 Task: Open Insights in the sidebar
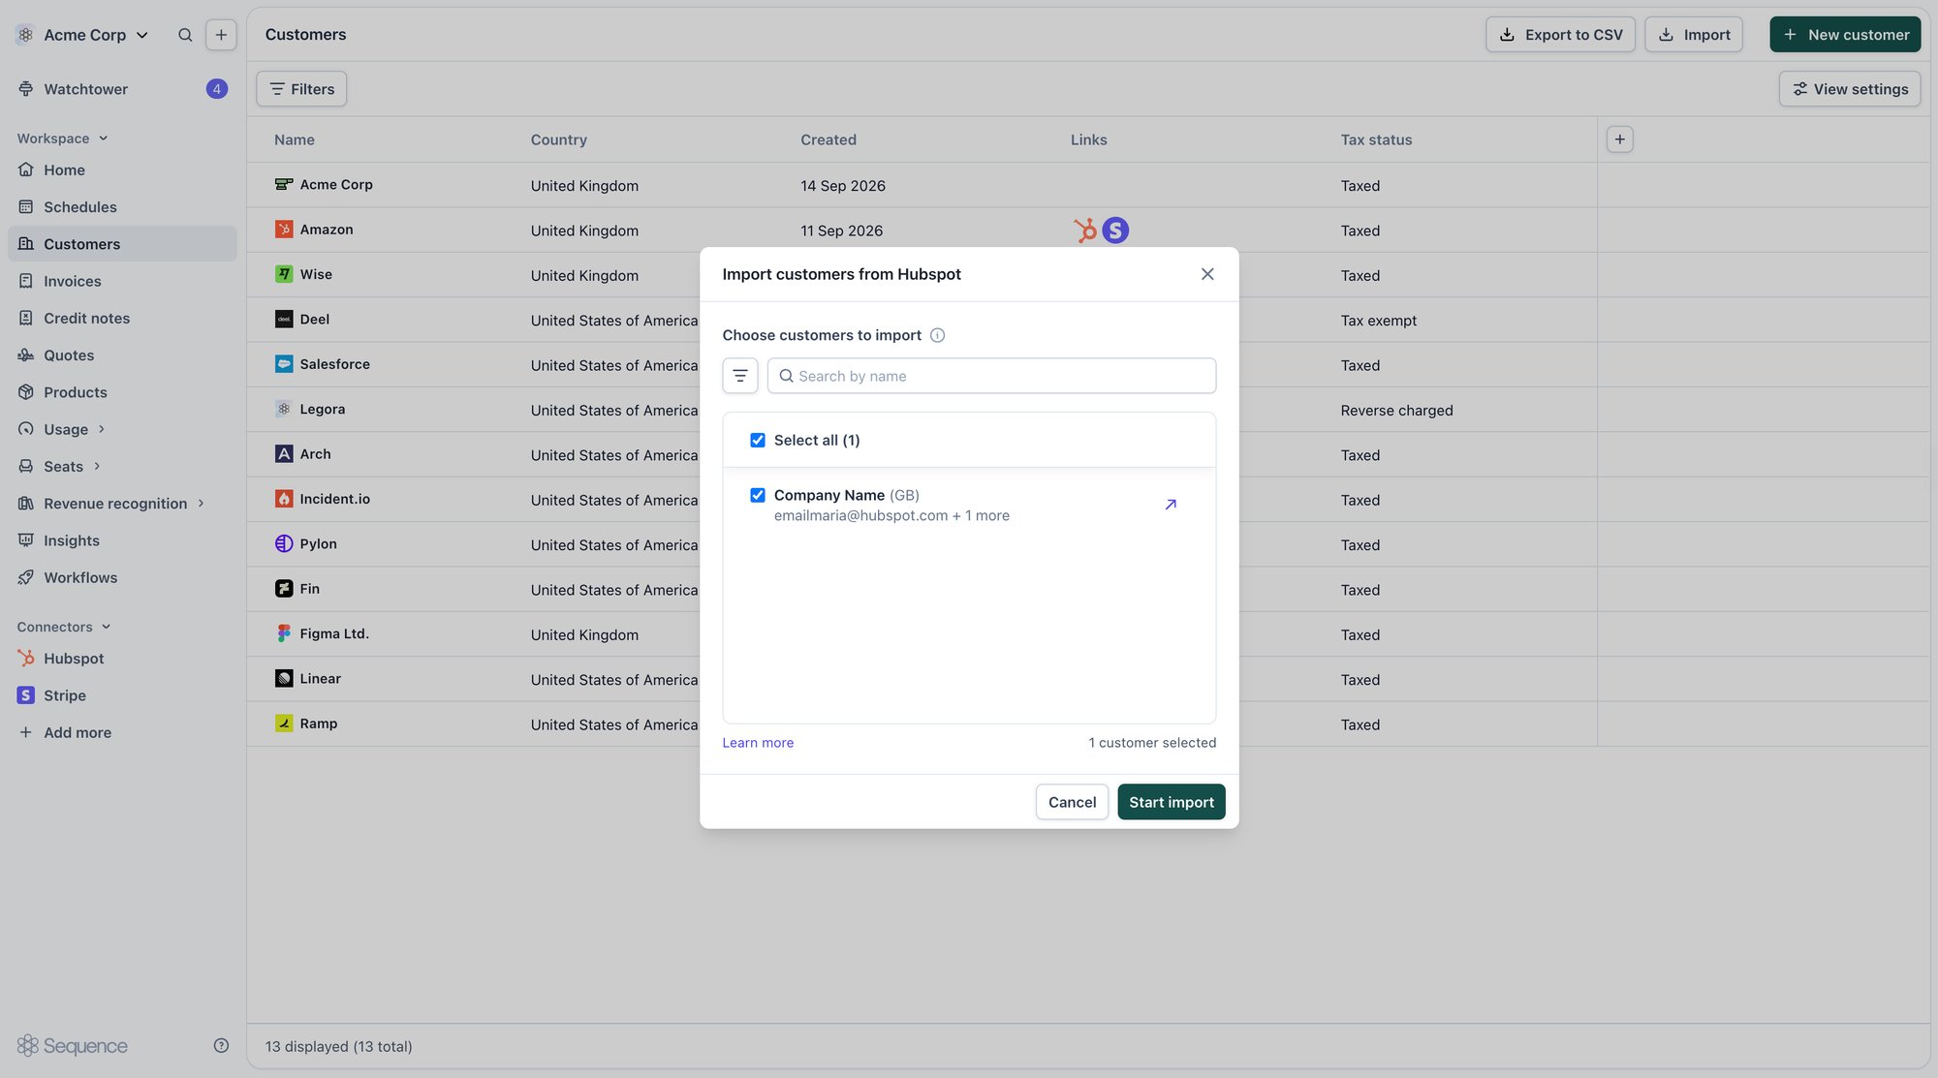pos(122,540)
